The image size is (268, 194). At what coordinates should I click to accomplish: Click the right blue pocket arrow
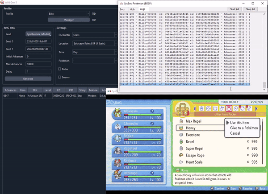(x=256, y=108)
